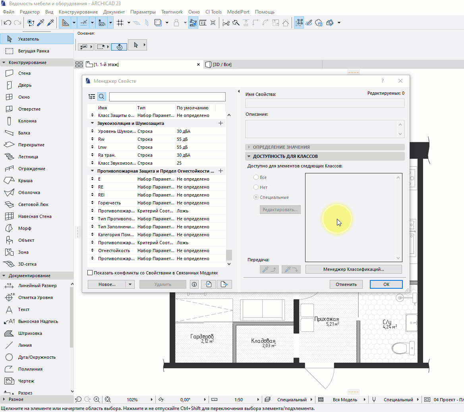This screenshot has width=464, height=412.
Task: Select the Бегущая Рамка marquee tool
Action: pyautogui.click(x=33, y=51)
